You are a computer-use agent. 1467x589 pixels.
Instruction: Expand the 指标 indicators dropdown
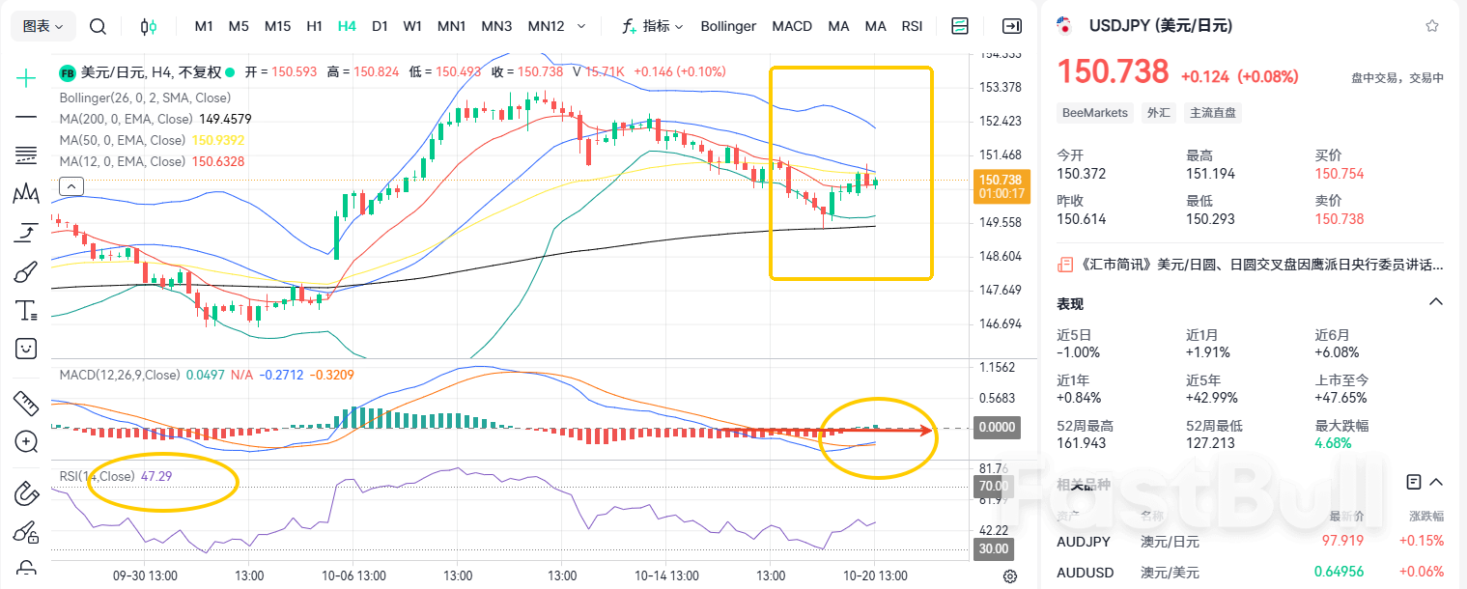[653, 26]
